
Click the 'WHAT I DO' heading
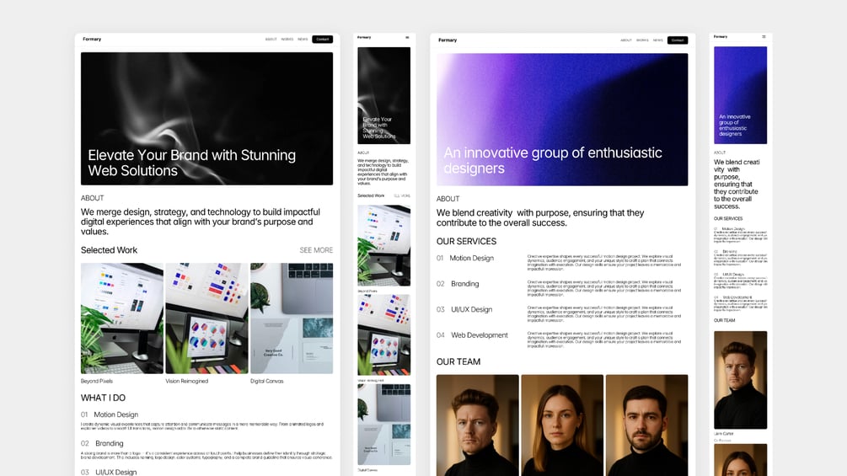click(103, 398)
